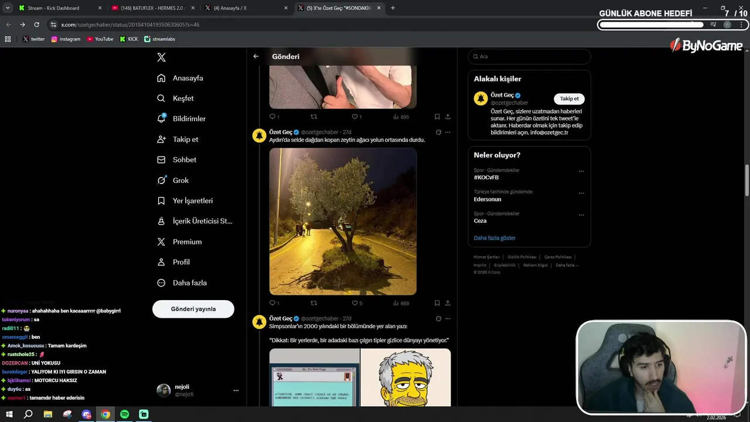Expand footer Daha fazla links

(567, 265)
